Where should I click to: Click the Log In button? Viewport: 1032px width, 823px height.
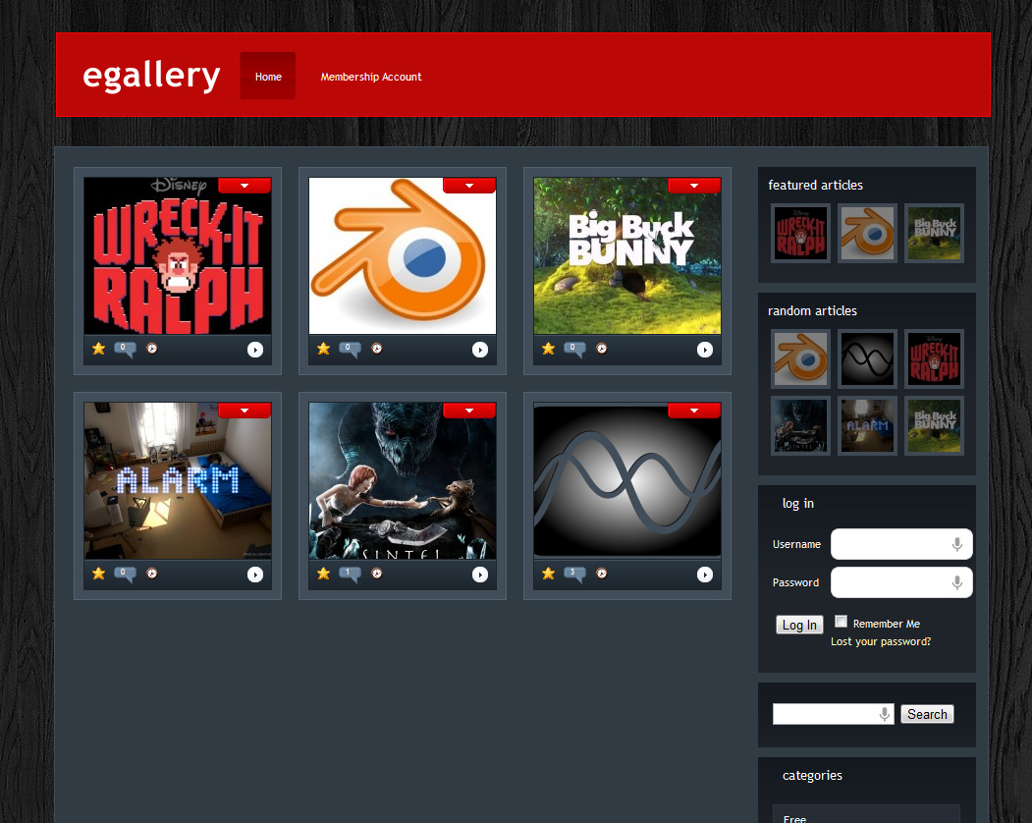coord(799,626)
